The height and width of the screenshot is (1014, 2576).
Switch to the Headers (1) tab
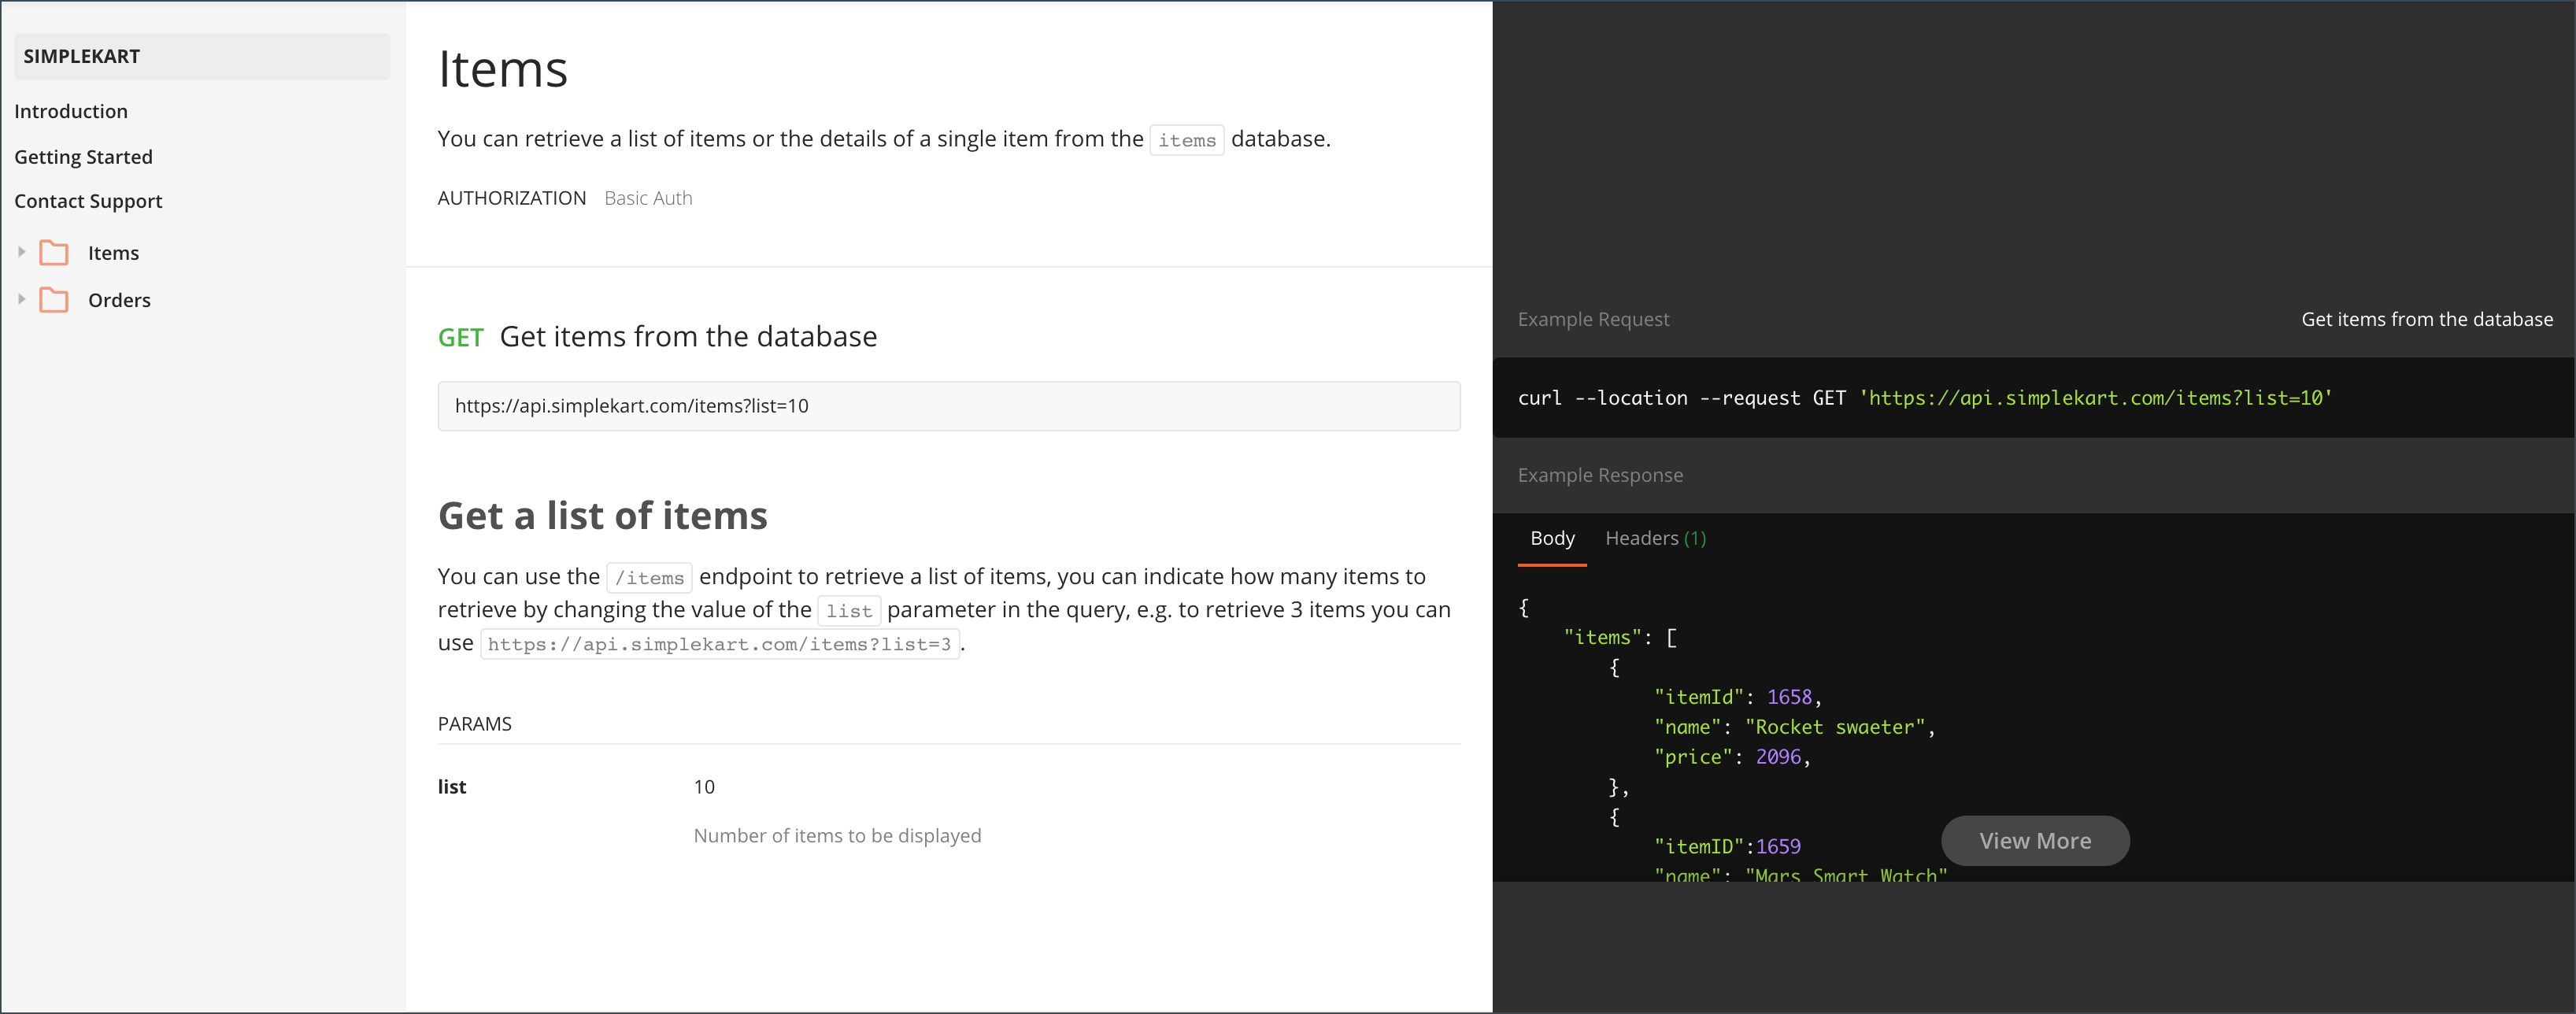pos(1656,538)
